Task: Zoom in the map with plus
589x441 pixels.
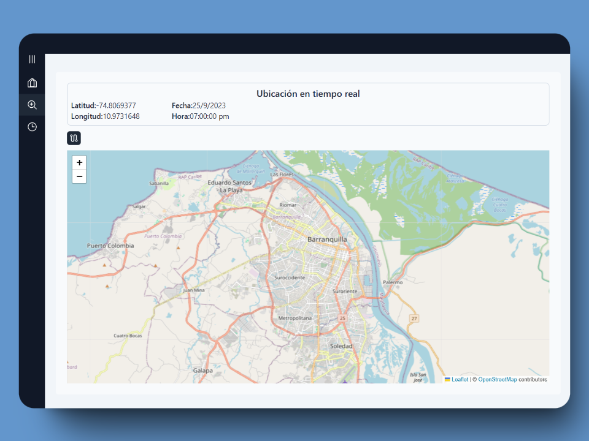Action: (79, 162)
